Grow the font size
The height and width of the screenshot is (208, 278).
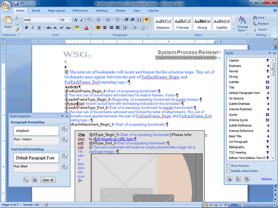76,20
